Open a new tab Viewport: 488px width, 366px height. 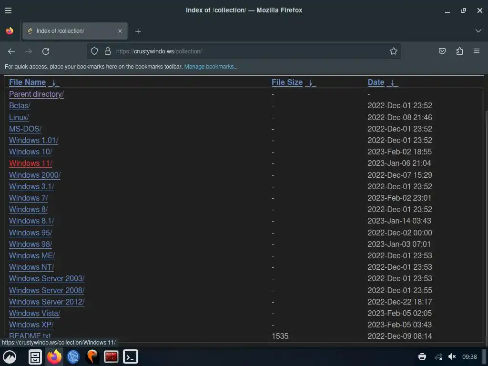coord(138,31)
